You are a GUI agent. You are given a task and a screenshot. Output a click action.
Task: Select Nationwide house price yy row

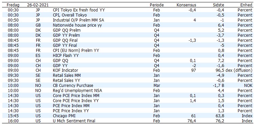[x=127, y=25]
